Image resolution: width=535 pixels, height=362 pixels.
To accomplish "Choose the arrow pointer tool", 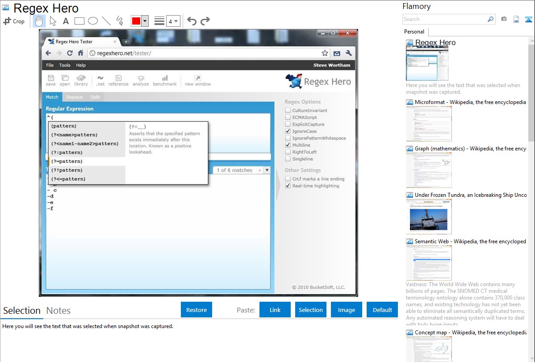I will click(53, 21).
